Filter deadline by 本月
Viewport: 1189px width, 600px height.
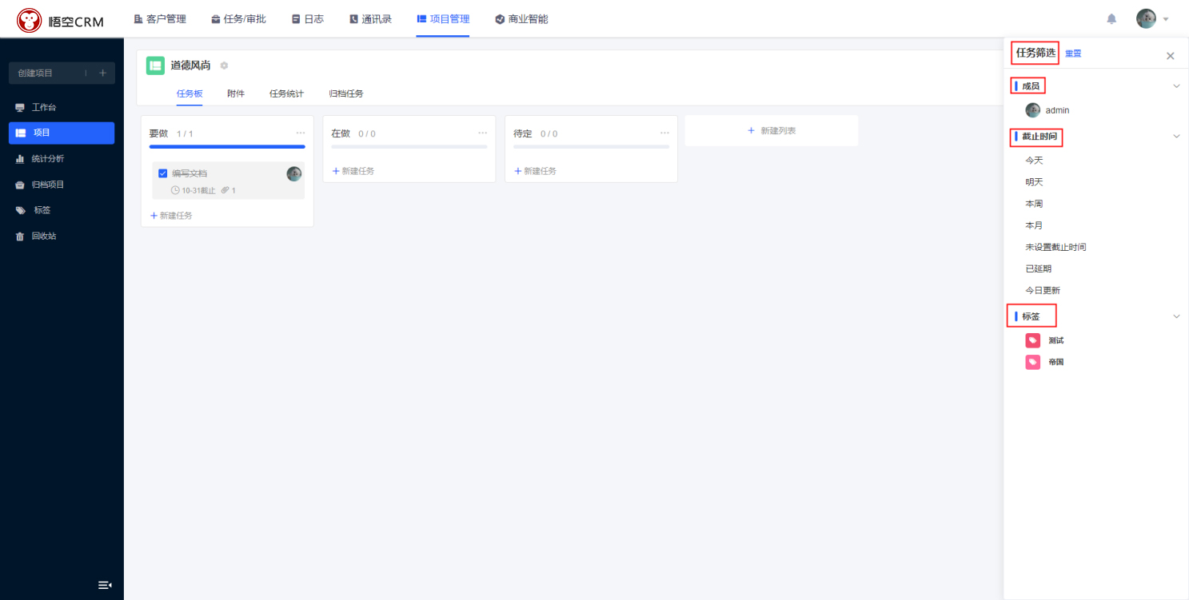coord(1034,225)
